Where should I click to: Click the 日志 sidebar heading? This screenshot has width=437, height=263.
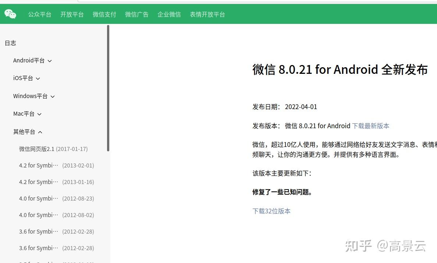click(x=10, y=43)
